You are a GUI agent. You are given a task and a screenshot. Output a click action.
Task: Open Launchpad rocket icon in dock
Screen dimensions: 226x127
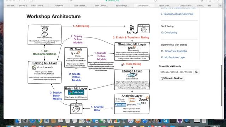25,121
